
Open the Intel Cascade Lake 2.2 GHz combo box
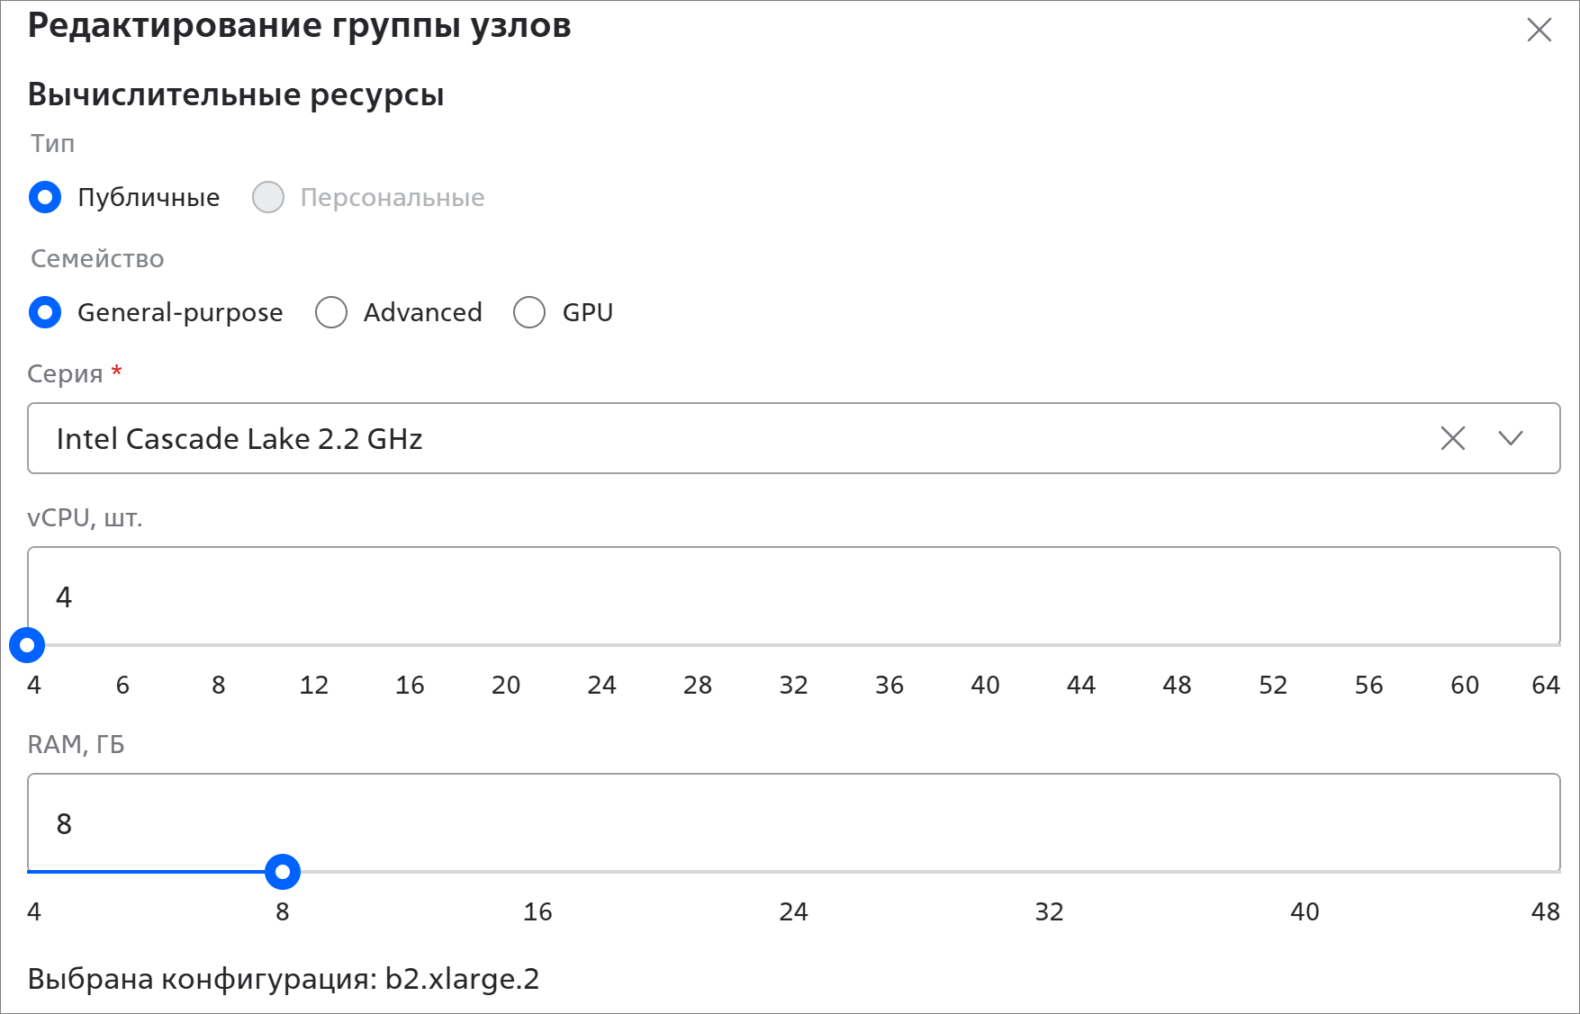click(x=720, y=438)
